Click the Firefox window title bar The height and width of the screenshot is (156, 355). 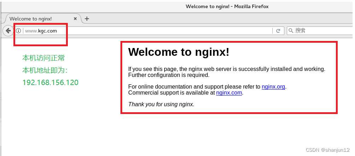tap(227, 7)
